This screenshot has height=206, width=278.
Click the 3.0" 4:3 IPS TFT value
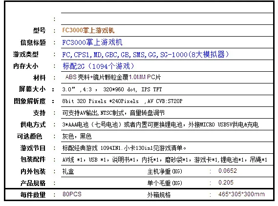(112, 89)
